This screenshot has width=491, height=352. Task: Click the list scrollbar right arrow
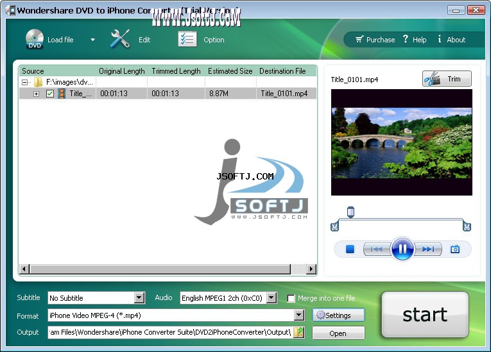[x=311, y=269]
